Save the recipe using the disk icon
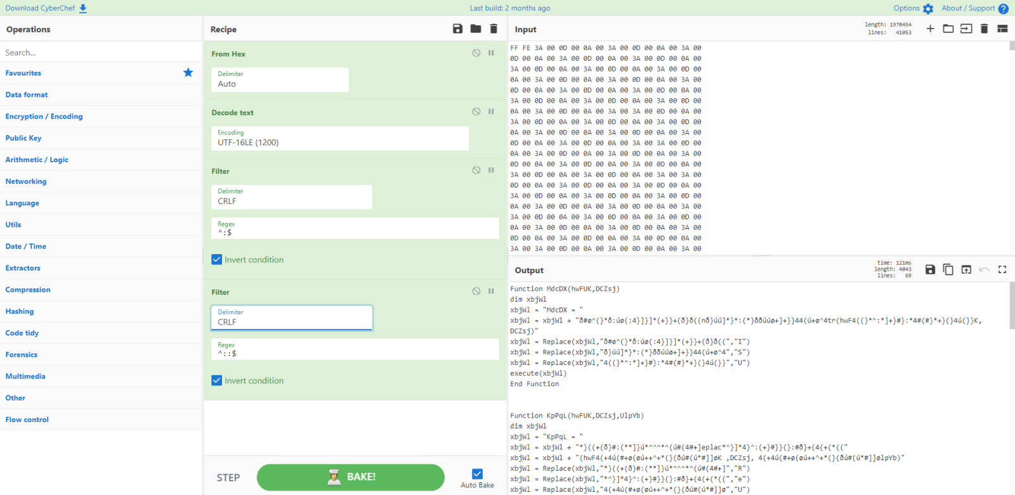 (457, 29)
